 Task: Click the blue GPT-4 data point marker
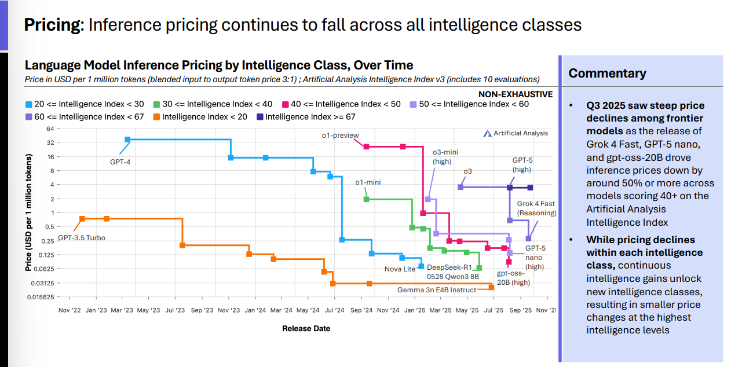[x=127, y=140]
